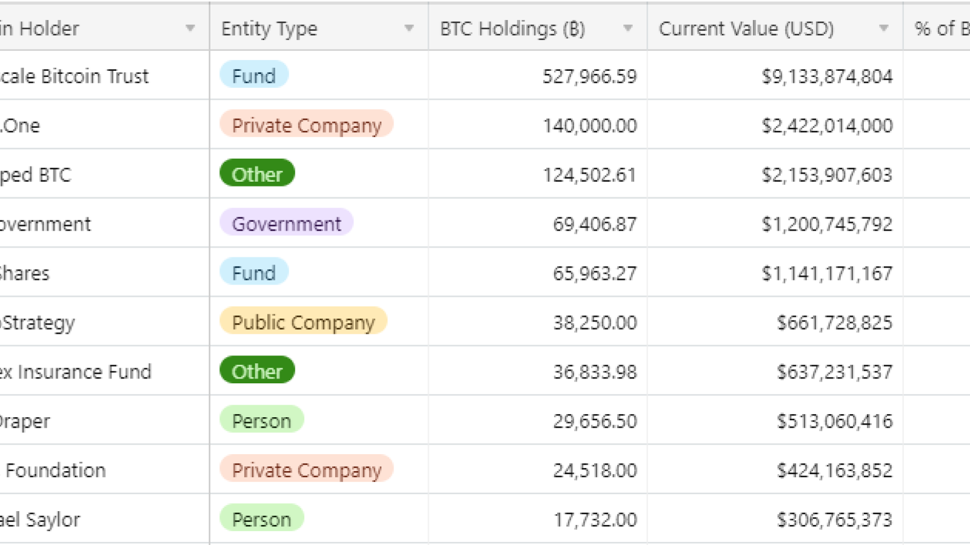Click the value $513,060,416
The width and height of the screenshot is (970, 545).
835,421
